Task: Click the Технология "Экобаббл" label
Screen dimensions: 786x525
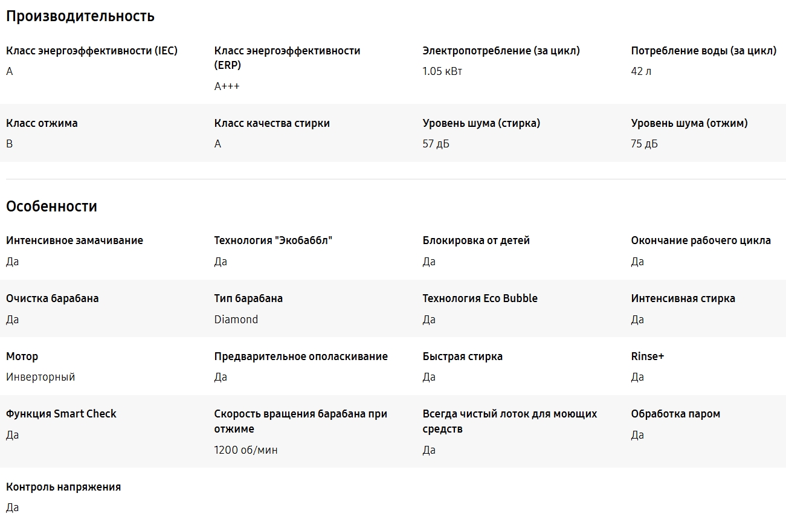Action: [x=273, y=240]
